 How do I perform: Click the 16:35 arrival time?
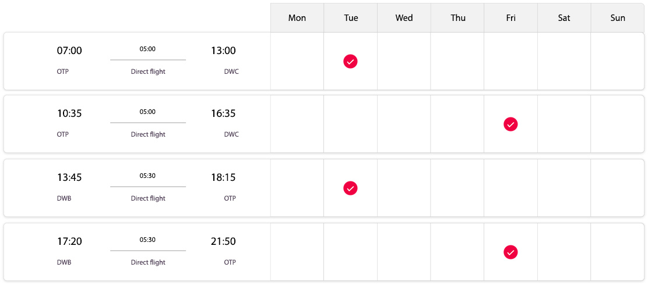(x=223, y=113)
